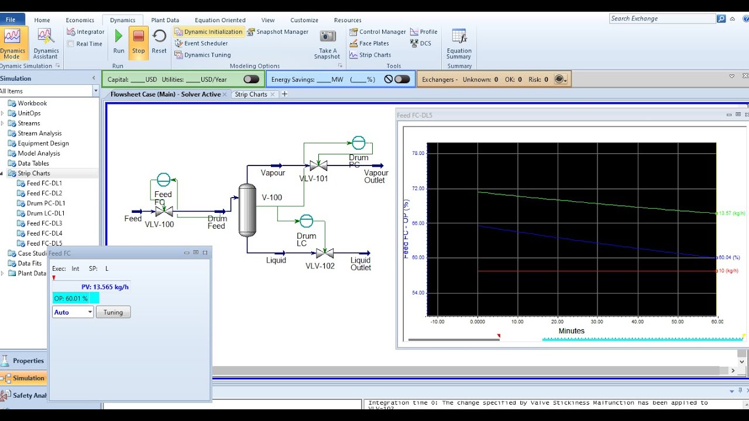The image size is (749, 421).
Task: Open the DCS tool
Action: pos(421,43)
